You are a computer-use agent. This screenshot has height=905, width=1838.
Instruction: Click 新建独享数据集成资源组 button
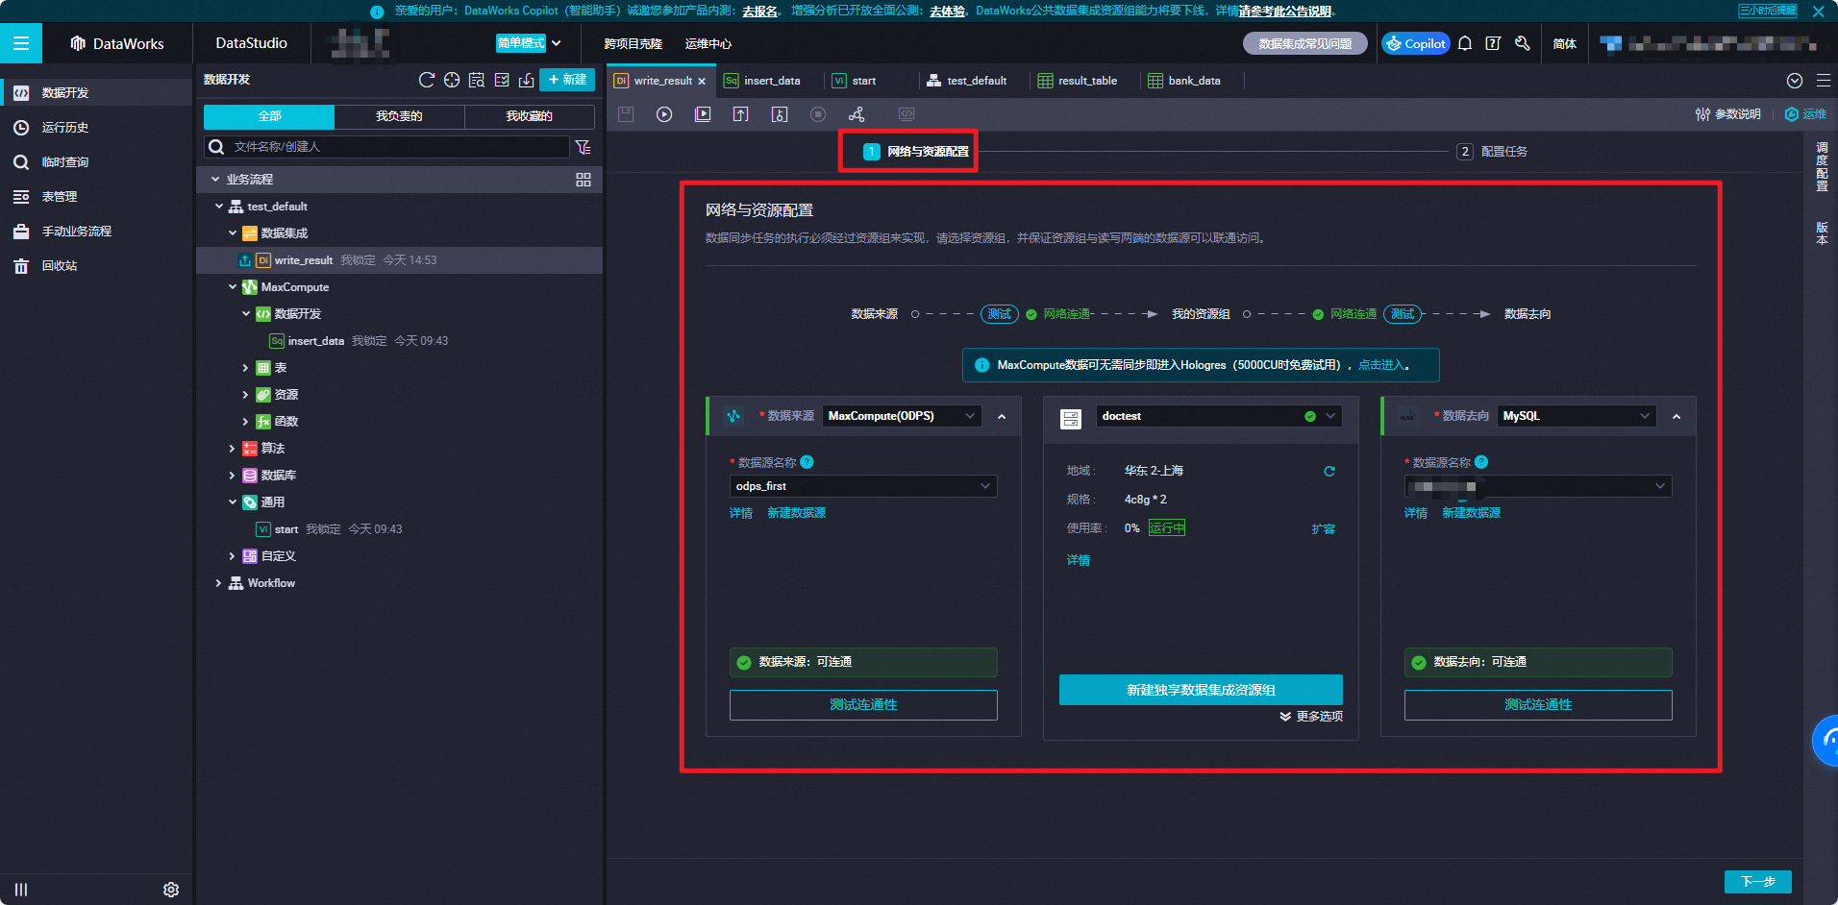(1201, 690)
